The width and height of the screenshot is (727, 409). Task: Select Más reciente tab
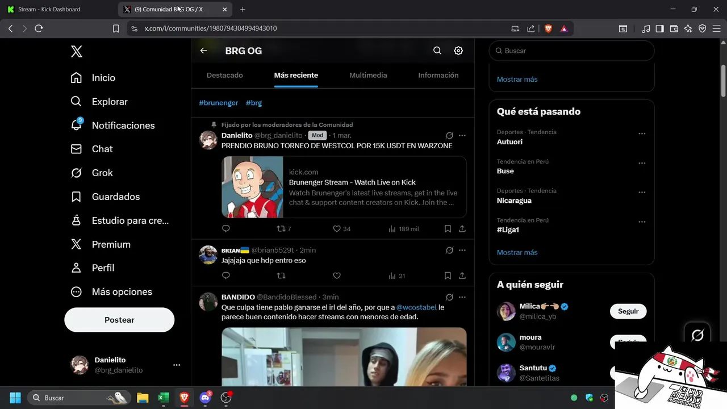pos(296,75)
